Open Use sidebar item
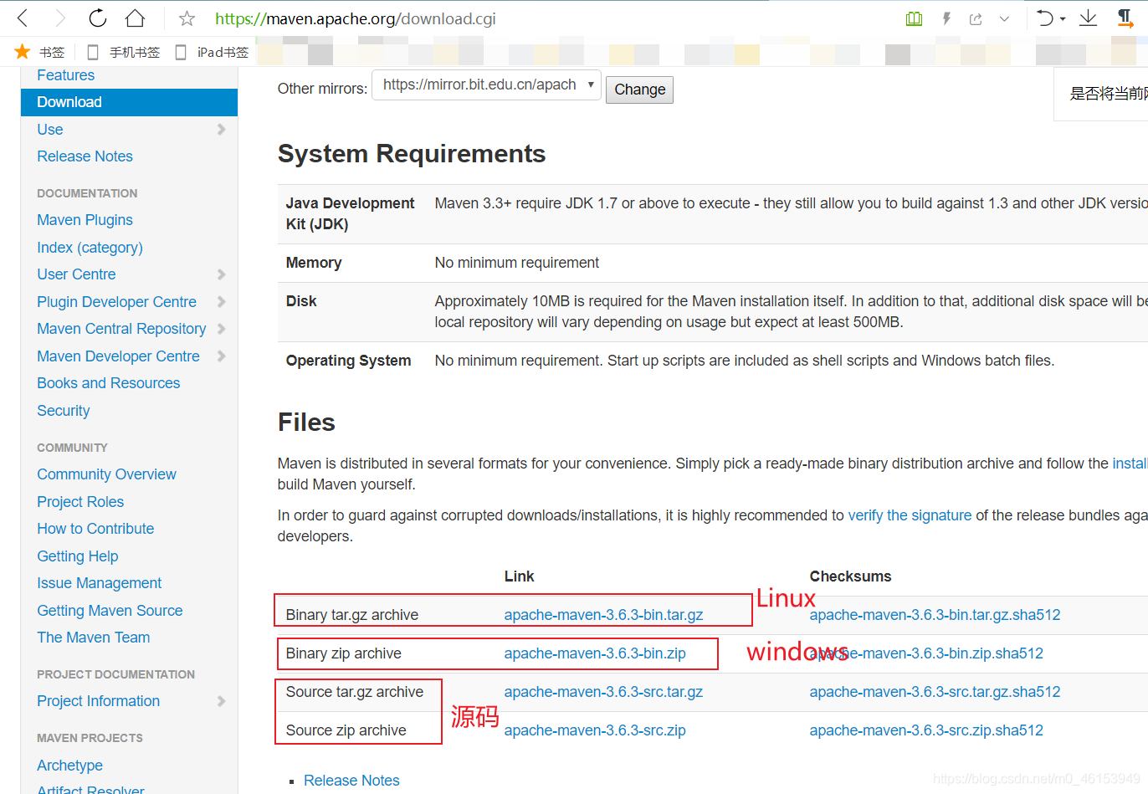The image size is (1148, 794). (x=50, y=130)
